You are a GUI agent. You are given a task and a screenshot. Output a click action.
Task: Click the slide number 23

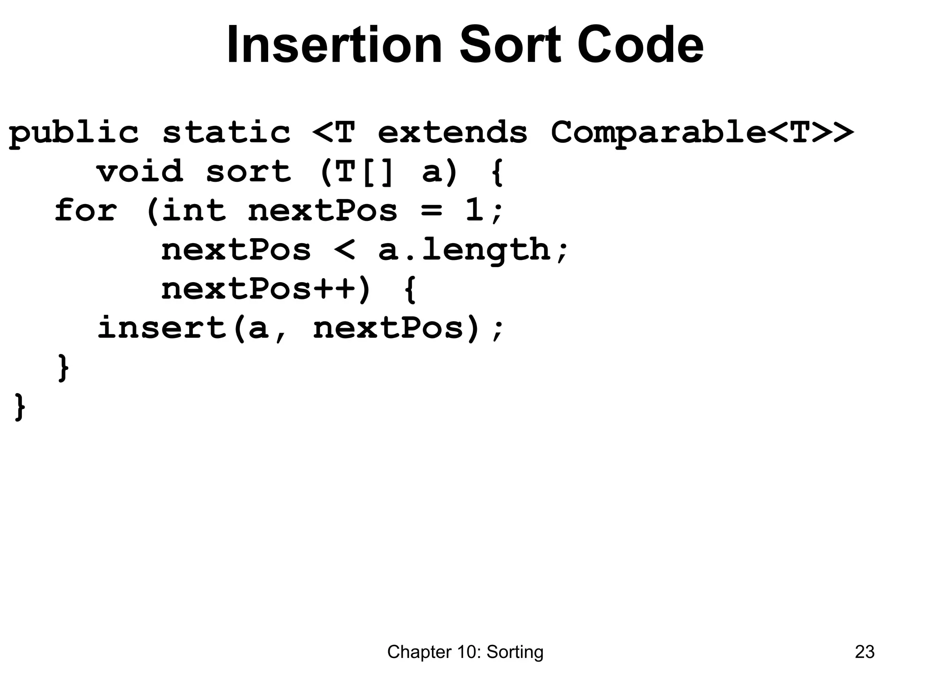click(x=865, y=652)
